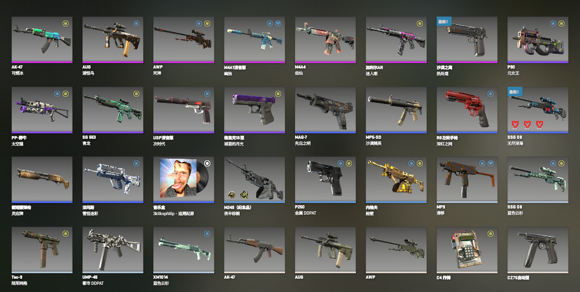Select the P90 元女王 thumbnail

538,39
